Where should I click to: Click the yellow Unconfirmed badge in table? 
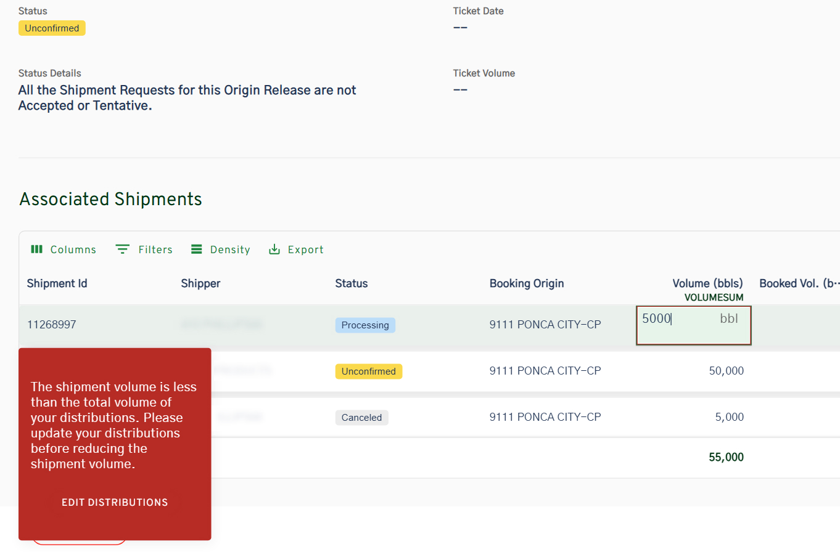point(369,371)
